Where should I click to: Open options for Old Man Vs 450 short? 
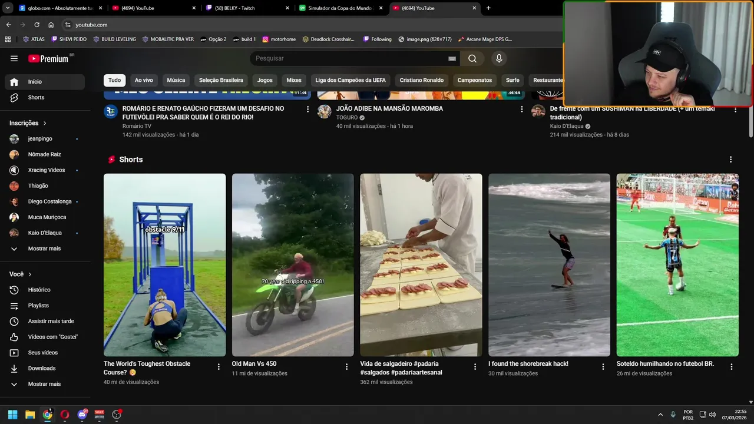(x=346, y=366)
